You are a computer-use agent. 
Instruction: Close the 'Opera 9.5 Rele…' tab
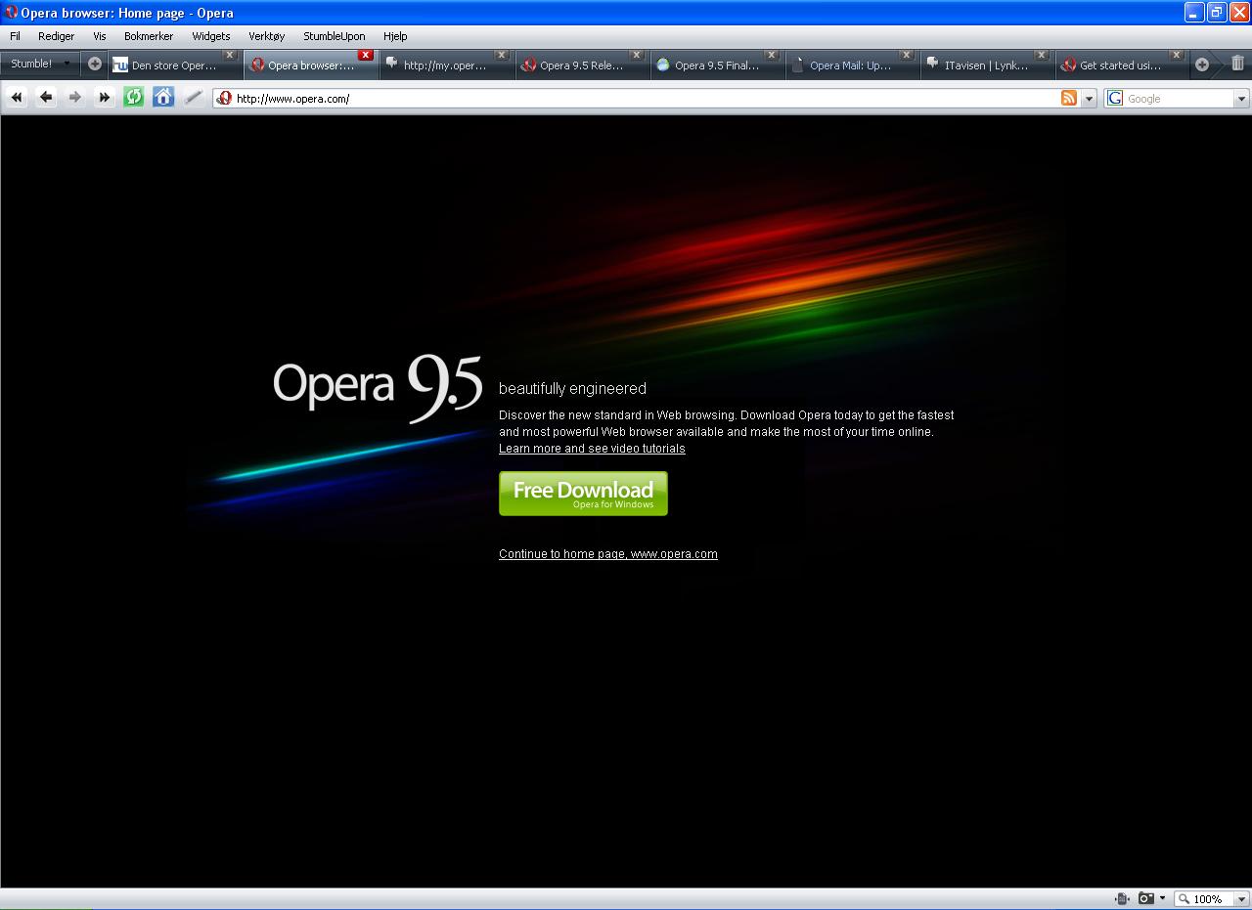pyautogui.click(x=636, y=55)
